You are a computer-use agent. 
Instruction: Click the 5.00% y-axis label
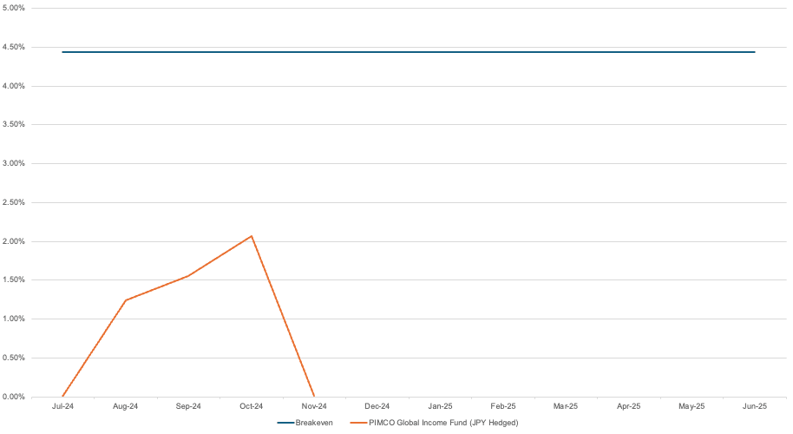14,9
